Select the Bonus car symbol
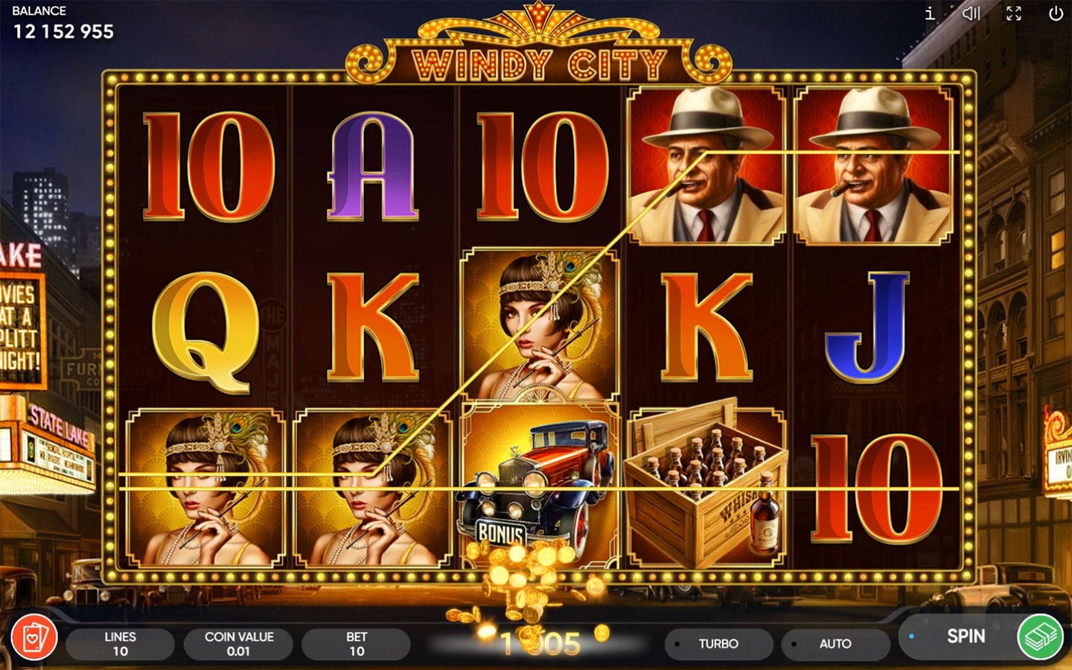This screenshot has height=670, width=1072. pos(540,485)
